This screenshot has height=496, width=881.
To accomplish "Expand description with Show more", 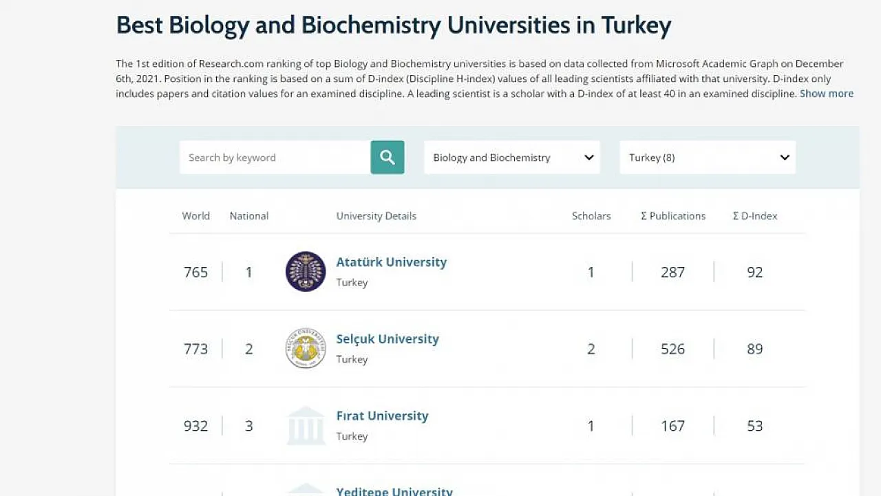I will 827,94.
